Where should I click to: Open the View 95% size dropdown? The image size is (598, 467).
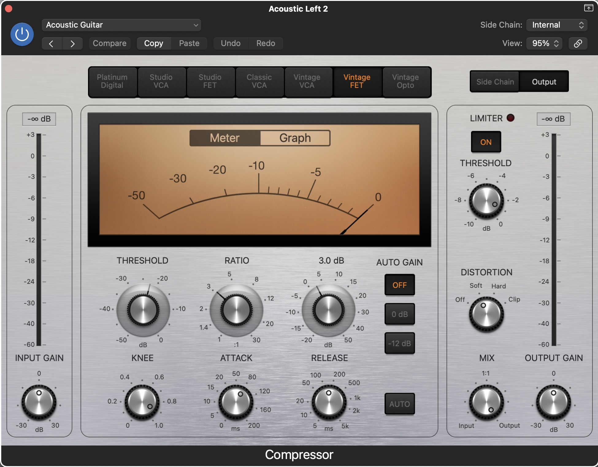tap(544, 43)
